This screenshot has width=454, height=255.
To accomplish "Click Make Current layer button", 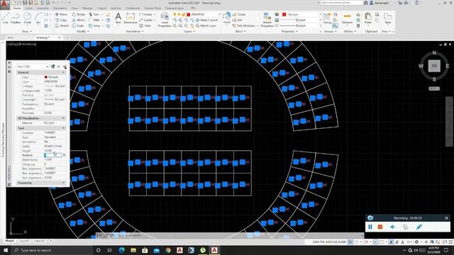I will (x=206, y=20).
